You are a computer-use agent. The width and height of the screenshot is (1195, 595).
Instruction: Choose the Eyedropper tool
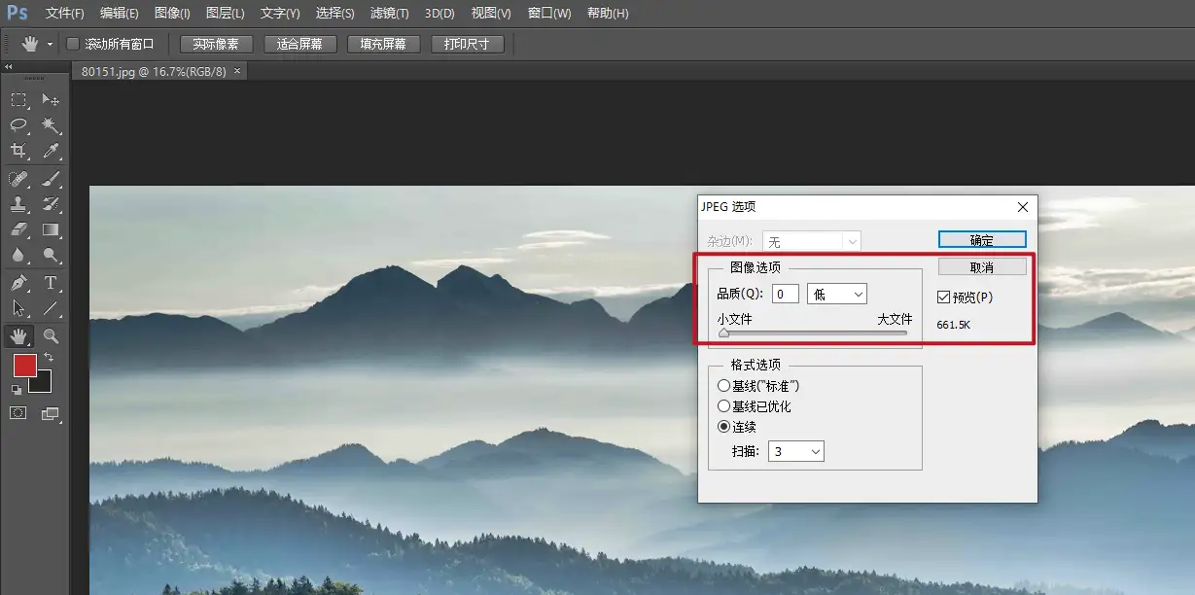click(51, 151)
